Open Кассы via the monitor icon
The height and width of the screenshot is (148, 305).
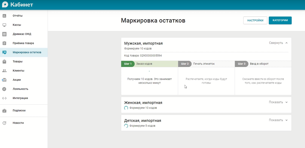4,25
